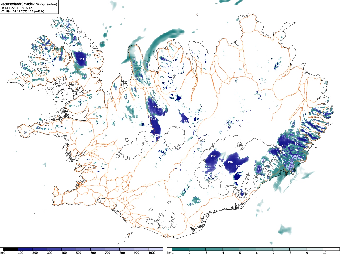Click the '92' value in the East Fjords
Screen dimensions: 340x255
[x=323, y=114]
